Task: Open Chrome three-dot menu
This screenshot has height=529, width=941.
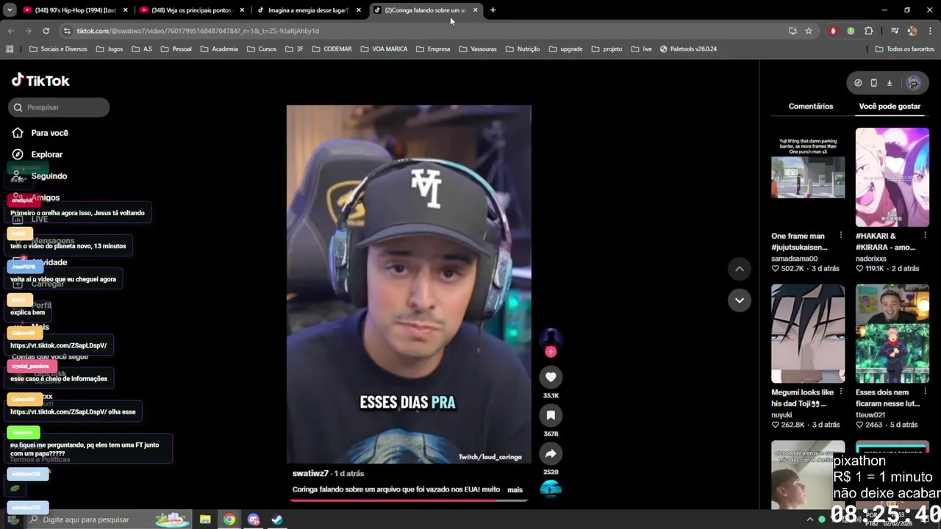Action: coord(930,31)
